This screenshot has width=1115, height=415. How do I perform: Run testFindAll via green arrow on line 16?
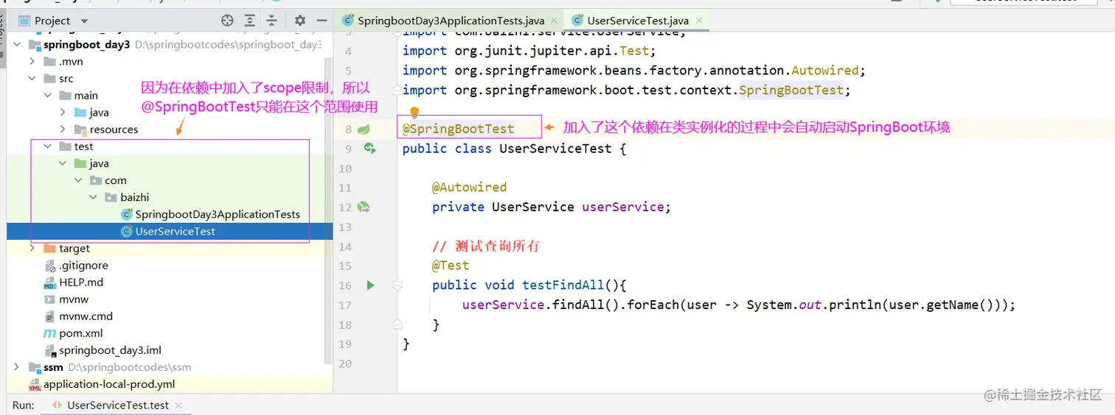(x=371, y=285)
